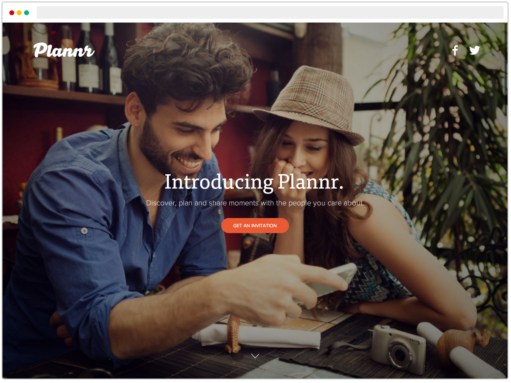Click the Plannr logo
Image resolution: width=511 pixels, height=383 pixels.
(64, 50)
